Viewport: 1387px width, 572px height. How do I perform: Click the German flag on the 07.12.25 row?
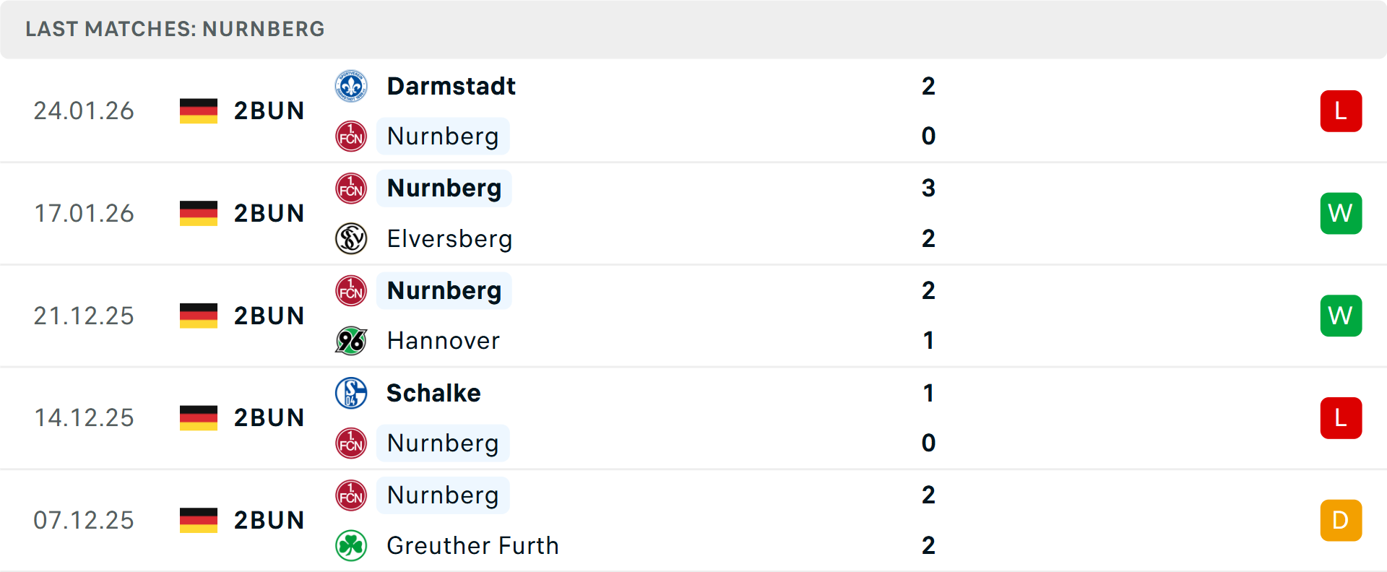[198, 519]
